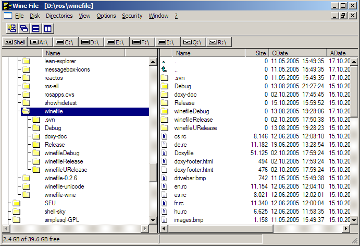Open the Options menu
This screenshot has width=360, height=246.
point(106,16)
